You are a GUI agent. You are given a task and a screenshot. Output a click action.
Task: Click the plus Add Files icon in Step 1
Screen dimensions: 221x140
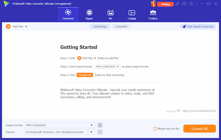coord(79,58)
